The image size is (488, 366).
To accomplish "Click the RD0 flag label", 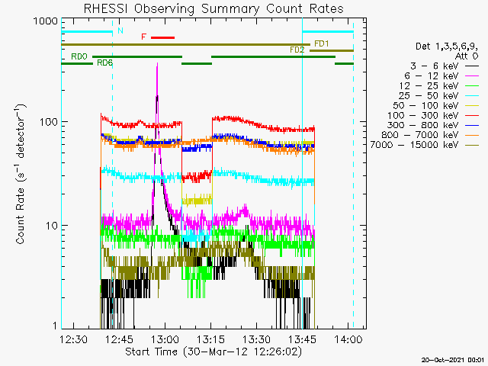I will (79, 56).
